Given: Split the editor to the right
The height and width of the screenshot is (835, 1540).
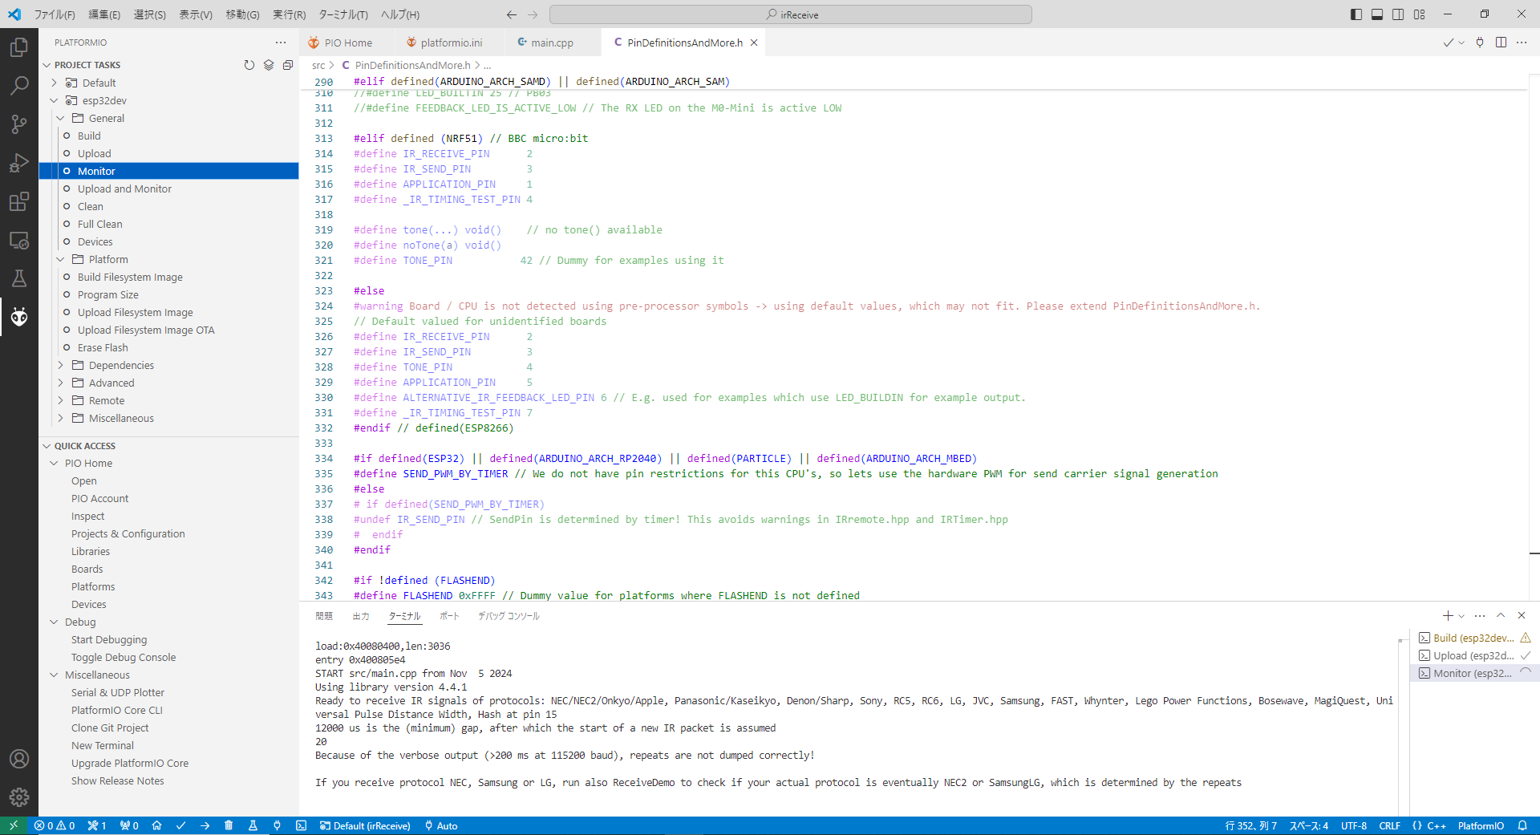Looking at the screenshot, I should click(x=1501, y=43).
